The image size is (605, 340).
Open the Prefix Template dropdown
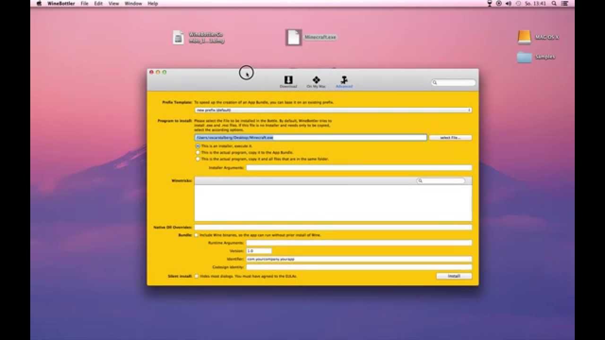(333, 110)
